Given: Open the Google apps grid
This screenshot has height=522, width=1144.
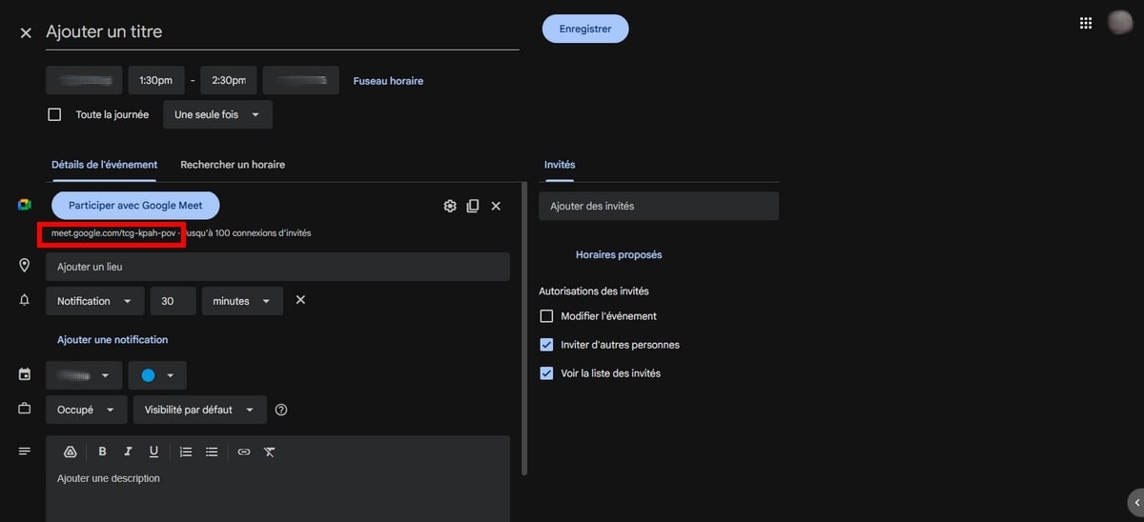Looking at the screenshot, I should click(x=1085, y=24).
